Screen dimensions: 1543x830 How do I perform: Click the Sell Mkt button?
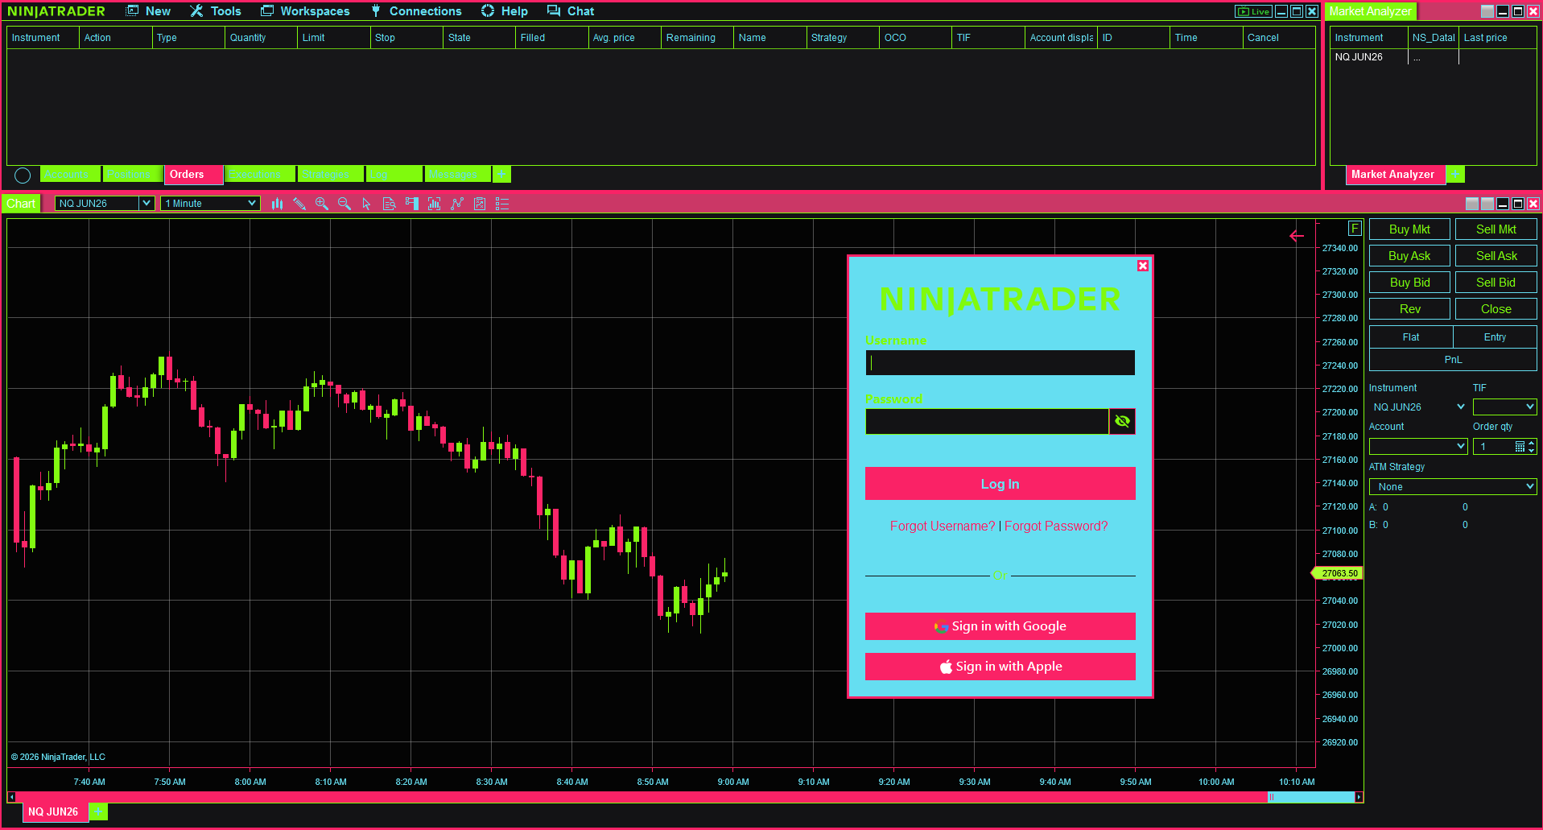[x=1496, y=229]
